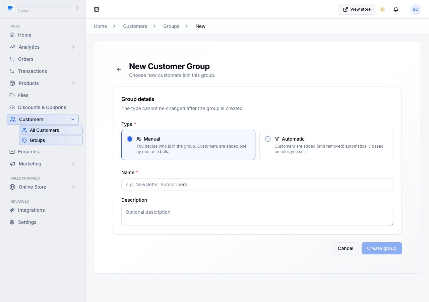Viewport: 429px width, 302px height.
Task: Click the Cancel button
Action: click(x=346, y=248)
